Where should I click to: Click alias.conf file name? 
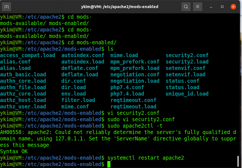(x=15, y=62)
